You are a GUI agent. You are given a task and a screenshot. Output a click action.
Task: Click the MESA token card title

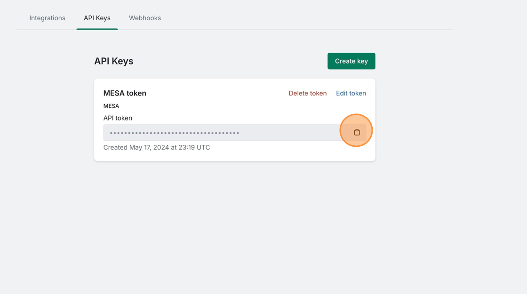click(x=125, y=93)
